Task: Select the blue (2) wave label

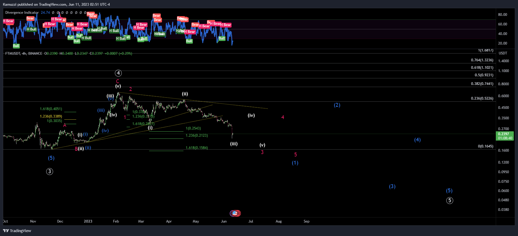Action: (337, 105)
